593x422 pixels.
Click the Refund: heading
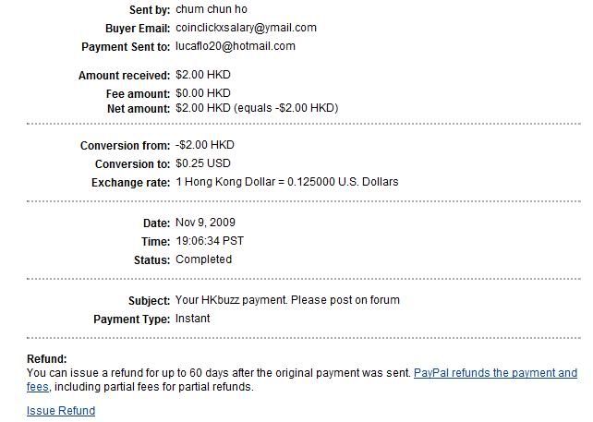(x=47, y=358)
